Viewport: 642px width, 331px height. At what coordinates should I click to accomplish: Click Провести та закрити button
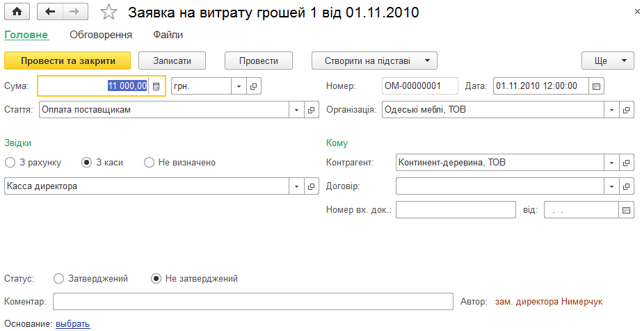67,61
